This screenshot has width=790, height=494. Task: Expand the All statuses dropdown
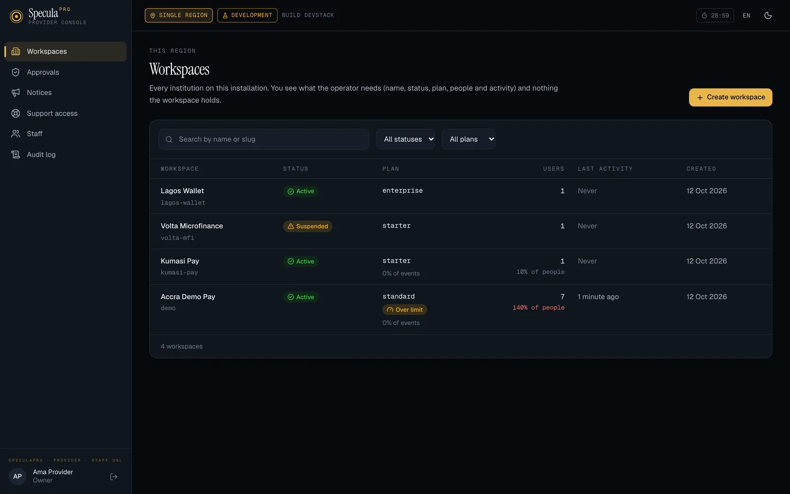pos(405,139)
